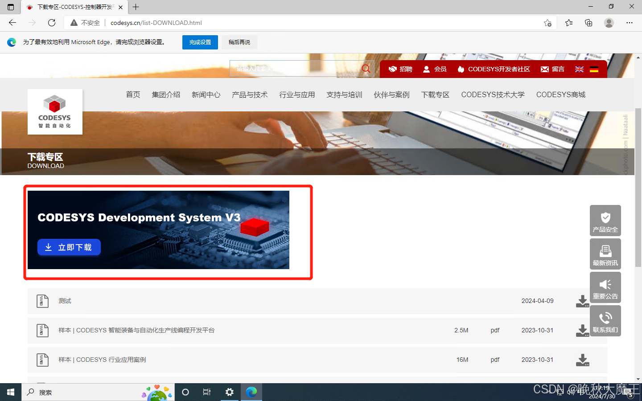This screenshot has height=401, width=642.
Task: Open 样本 CODESYS 行业应用案例 entry
Action: [102, 360]
